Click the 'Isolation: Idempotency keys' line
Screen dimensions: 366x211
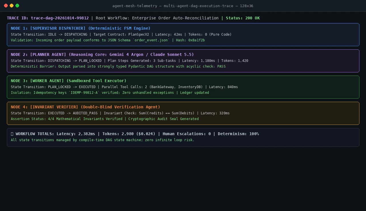point(110,93)
